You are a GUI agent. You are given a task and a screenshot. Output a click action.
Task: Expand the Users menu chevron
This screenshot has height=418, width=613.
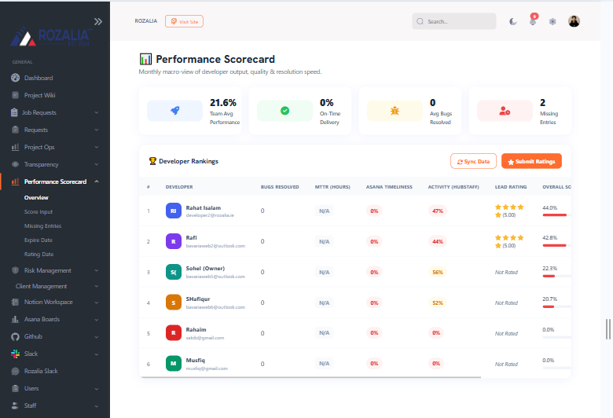click(x=96, y=388)
